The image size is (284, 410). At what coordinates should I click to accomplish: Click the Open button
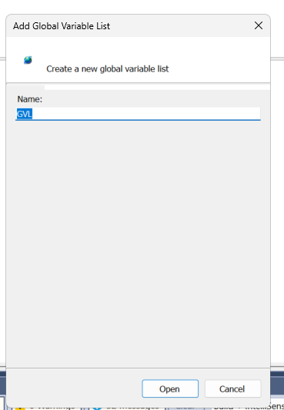pos(170,388)
